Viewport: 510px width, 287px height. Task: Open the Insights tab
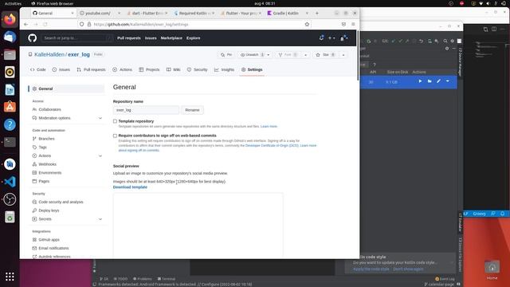225,69
